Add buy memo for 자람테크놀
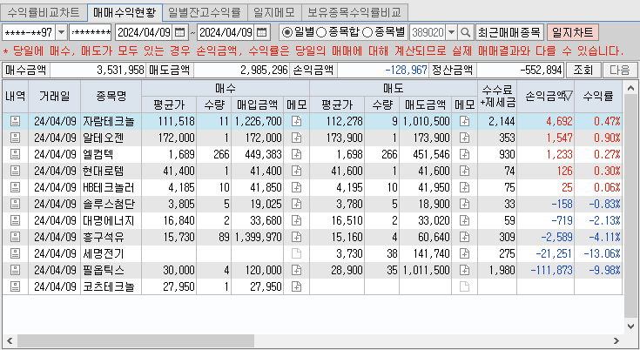640x350 pixels. click(x=297, y=121)
